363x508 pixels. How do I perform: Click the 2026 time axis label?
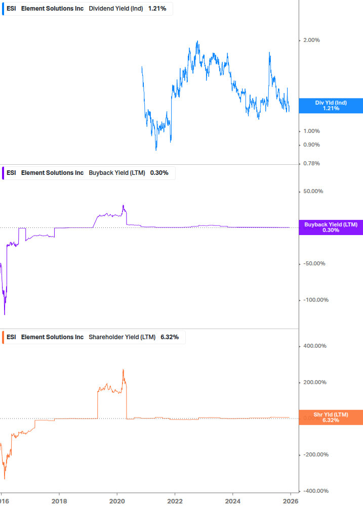290,501
